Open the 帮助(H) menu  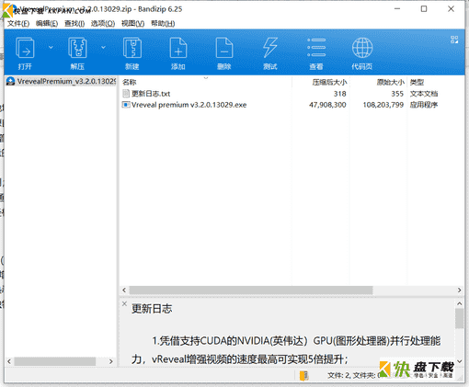point(163,23)
